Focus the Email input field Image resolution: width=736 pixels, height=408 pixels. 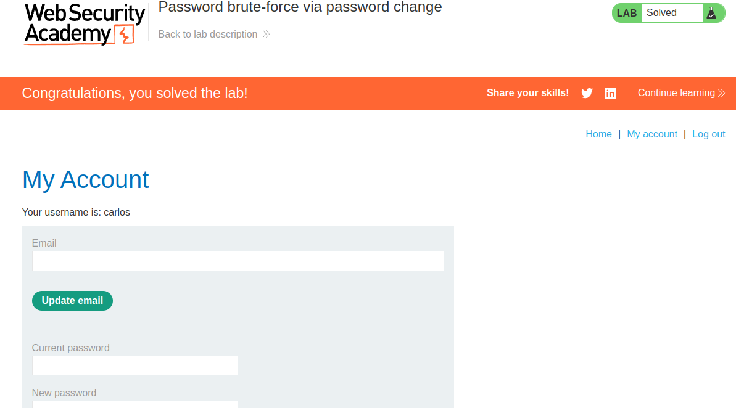tap(238, 261)
